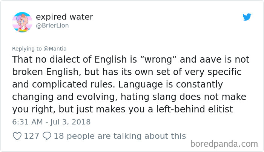264x152 pixels.
Task: Open 18 people are talking about this
Action: click(120, 136)
